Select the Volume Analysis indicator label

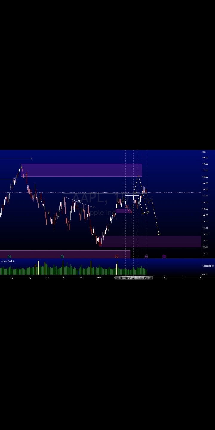point(8,261)
